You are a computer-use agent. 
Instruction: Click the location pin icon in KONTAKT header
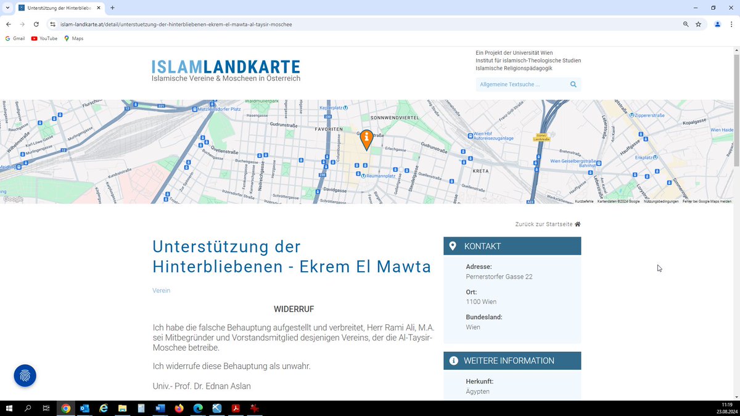point(453,246)
